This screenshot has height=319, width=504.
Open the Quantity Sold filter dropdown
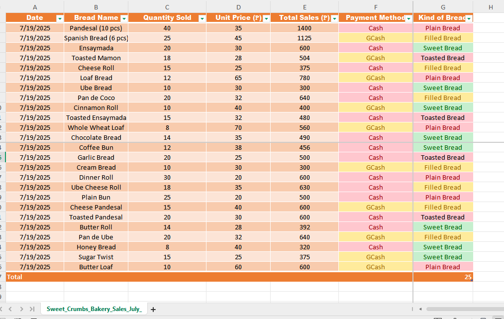click(x=202, y=18)
